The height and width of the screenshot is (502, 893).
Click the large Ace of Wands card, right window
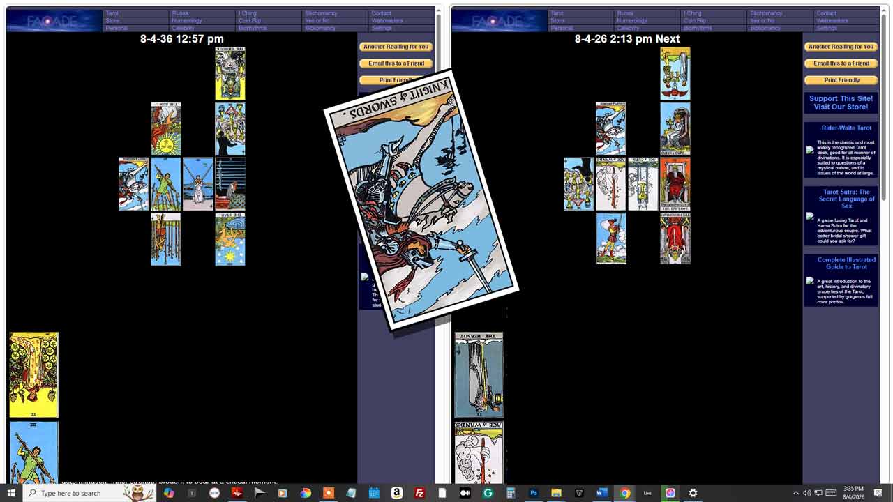479,452
